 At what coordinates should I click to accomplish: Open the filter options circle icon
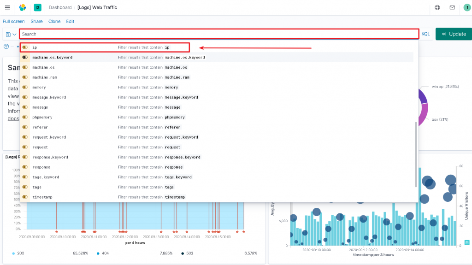6,47
